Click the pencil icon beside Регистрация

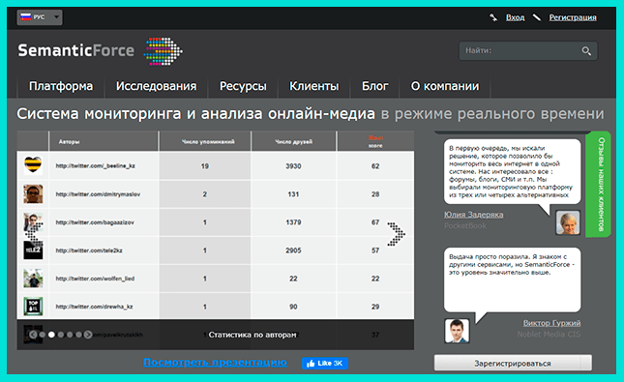537,17
